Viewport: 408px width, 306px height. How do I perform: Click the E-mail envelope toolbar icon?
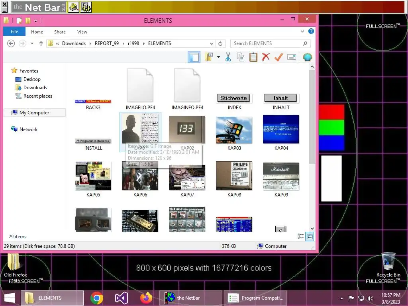(x=292, y=57)
